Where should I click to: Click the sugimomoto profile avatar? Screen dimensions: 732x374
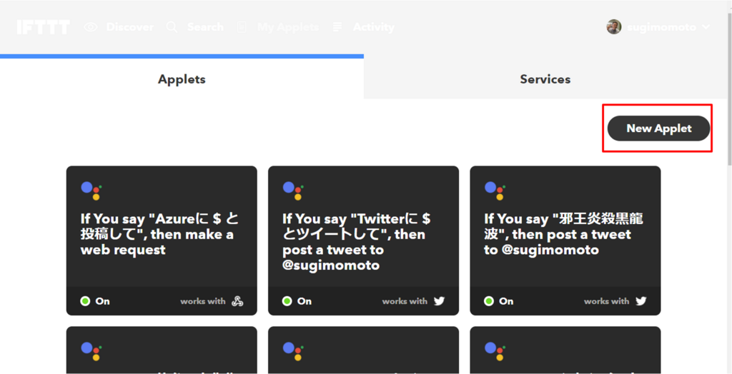(x=614, y=26)
